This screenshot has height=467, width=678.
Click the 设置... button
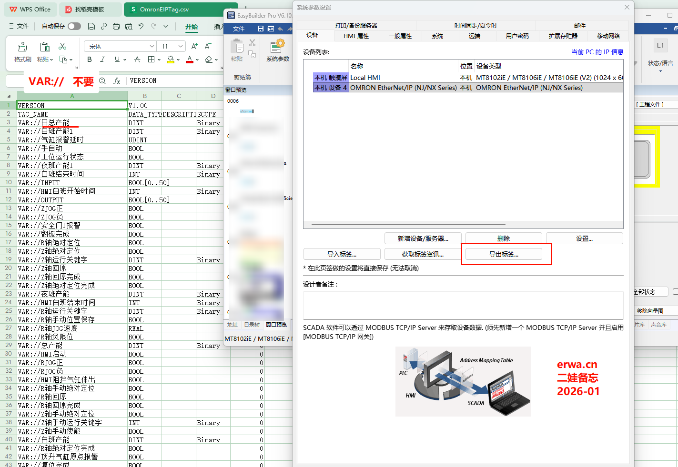[585, 238]
